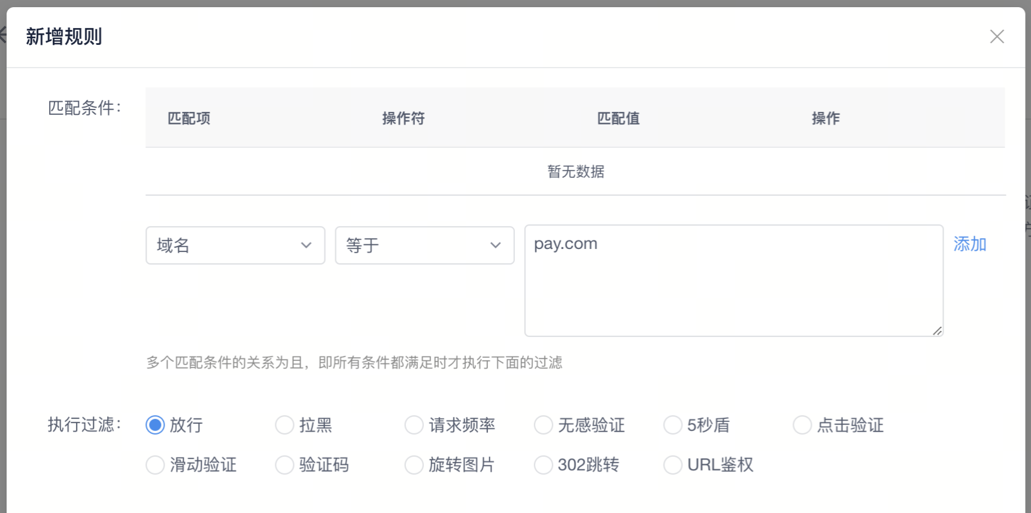Click the 匹配项 column header
This screenshot has height=513, width=1031.
[189, 119]
